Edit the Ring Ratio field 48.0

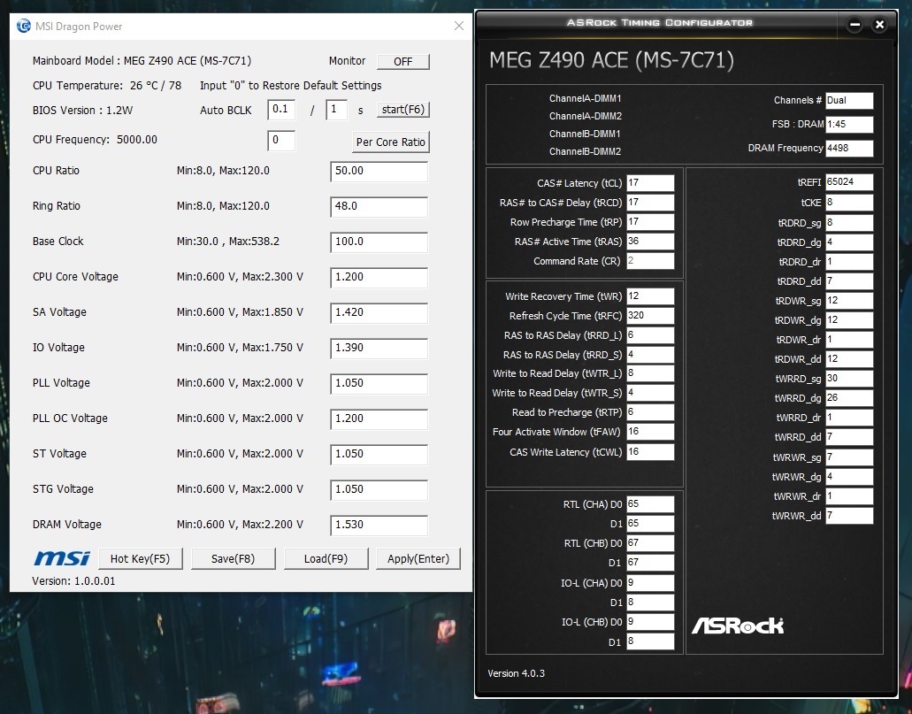(379, 206)
